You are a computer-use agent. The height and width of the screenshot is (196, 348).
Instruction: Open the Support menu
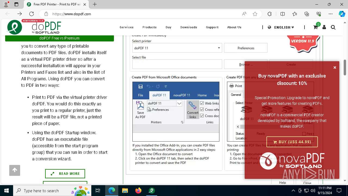212,27
